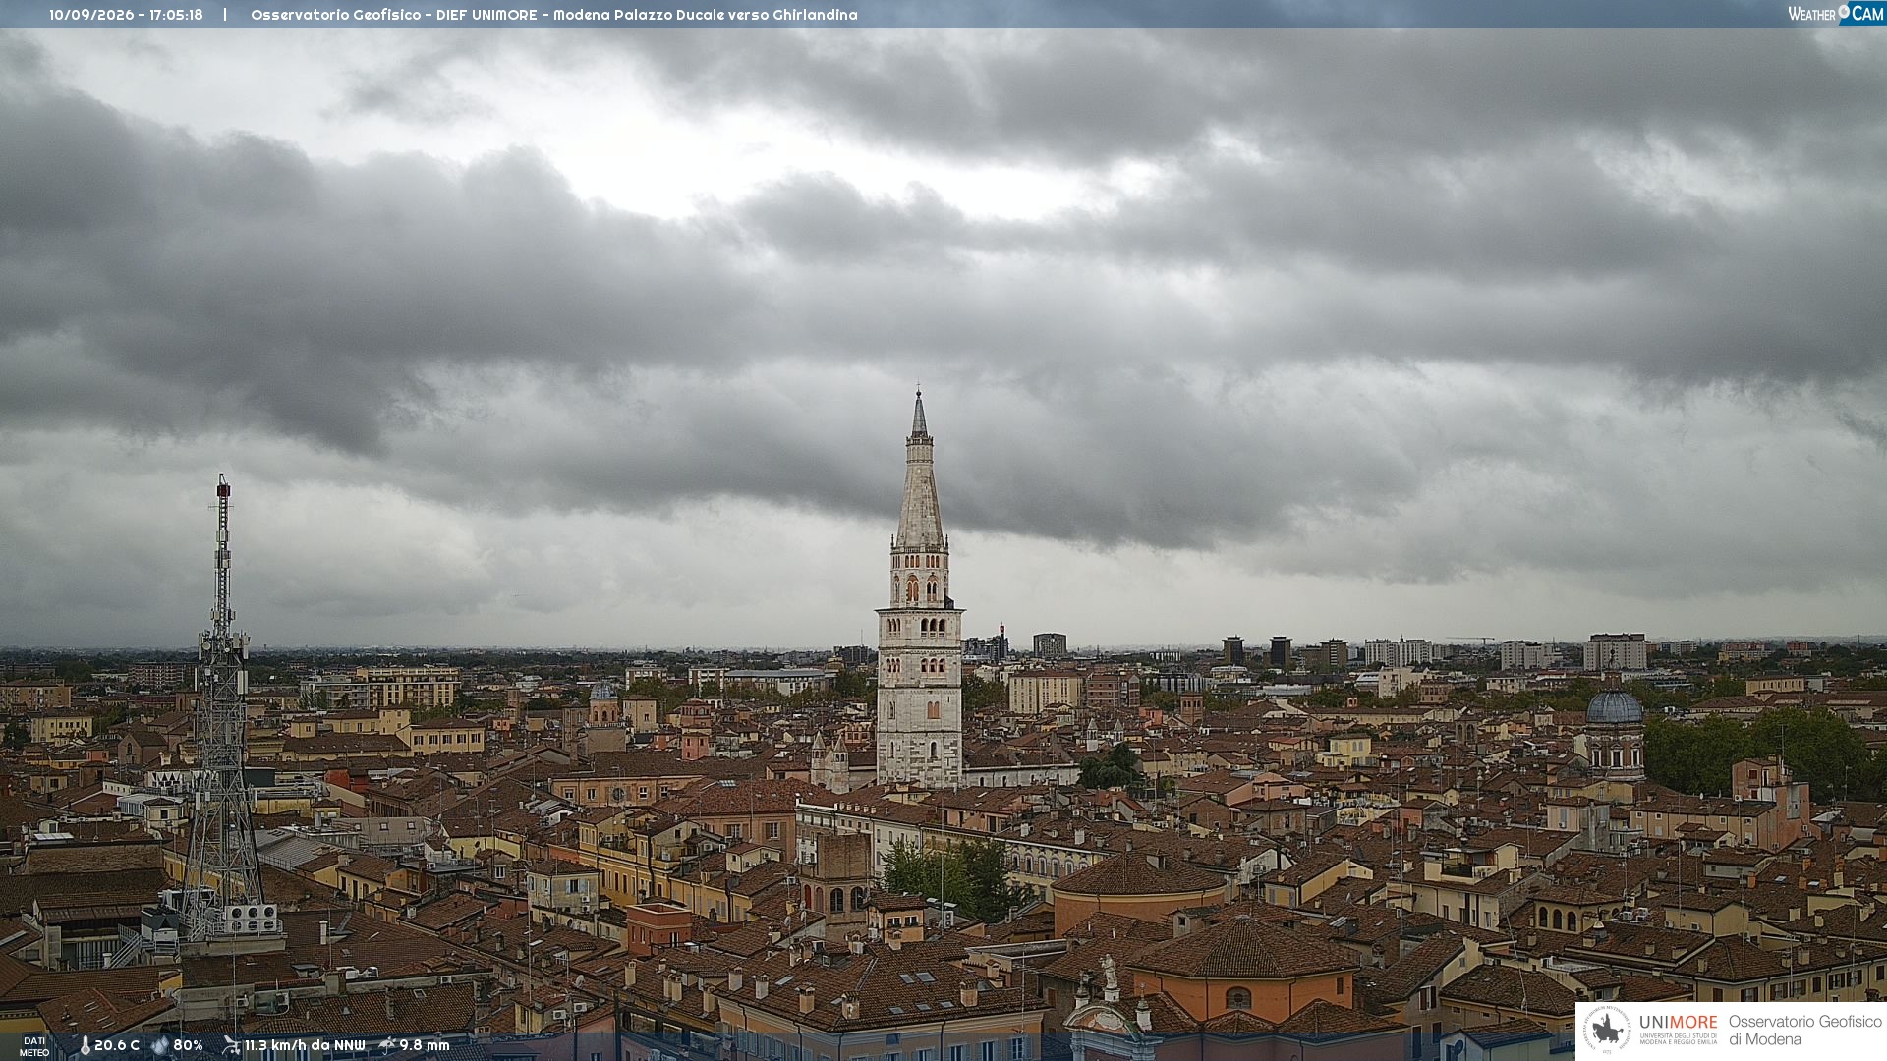1887x1061 pixels.
Task: Click the WeatherCam logo
Action: (x=1835, y=14)
